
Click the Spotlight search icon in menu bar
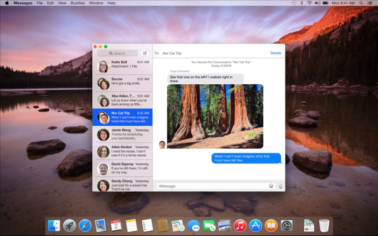click(x=361, y=3)
